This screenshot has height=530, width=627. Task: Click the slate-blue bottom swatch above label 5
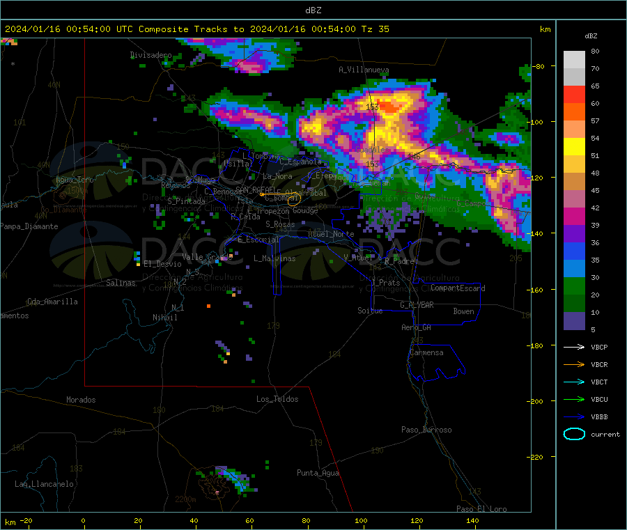point(574,321)
